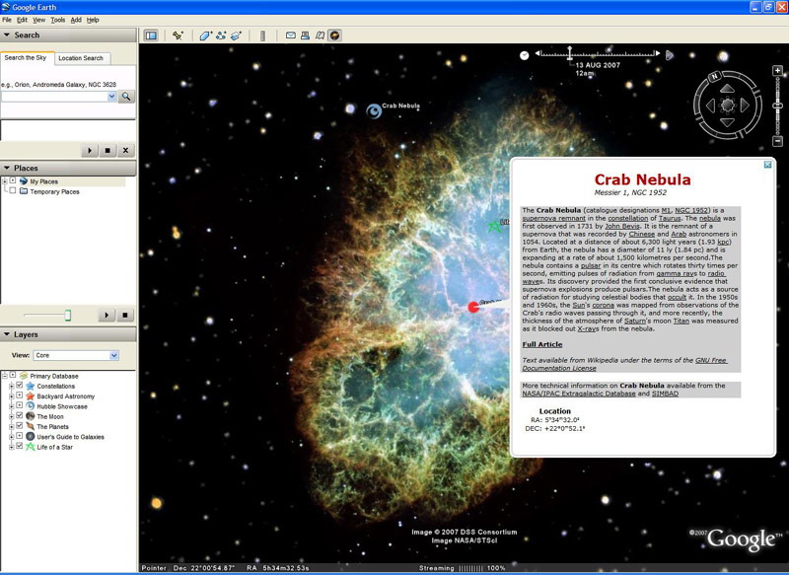The width and height of the screenshot is (789, 575).
Task: Open the Full Article link
Action: tap(541, 344)
